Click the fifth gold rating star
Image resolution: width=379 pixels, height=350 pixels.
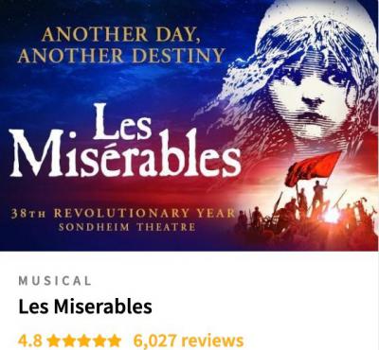click(x=115, y=341)
